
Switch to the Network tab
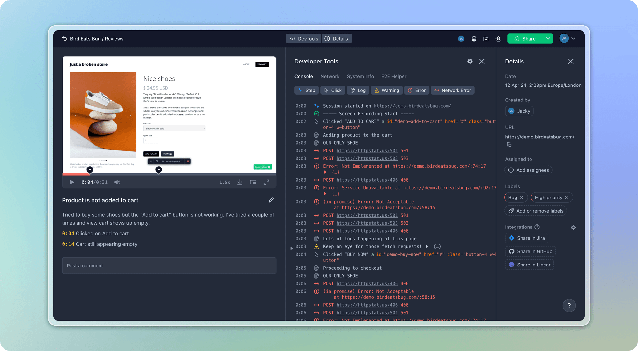coord(330,76)
